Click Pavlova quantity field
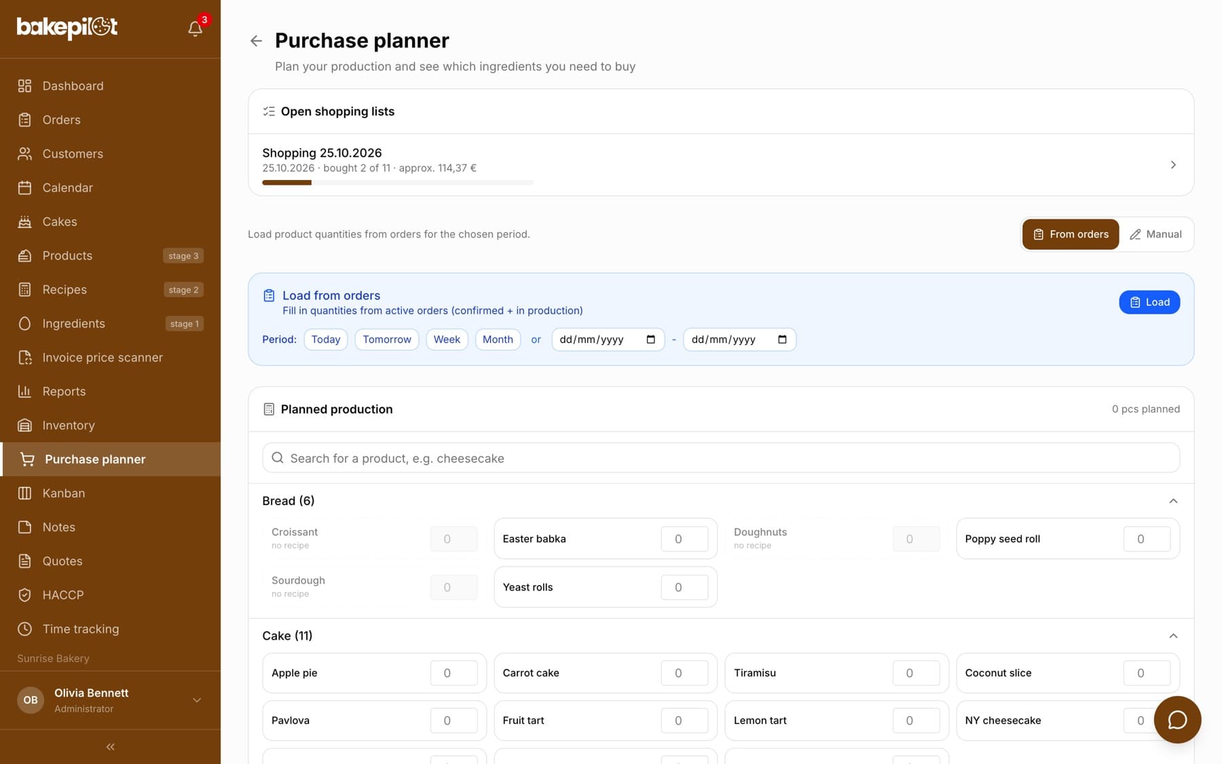Viewport: 1222px width, 764px height. pyautogui.click(x=453, y=721)
